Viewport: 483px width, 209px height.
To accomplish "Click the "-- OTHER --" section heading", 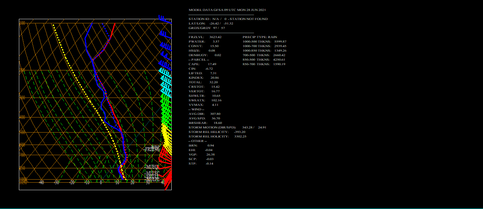I will 197,141.
